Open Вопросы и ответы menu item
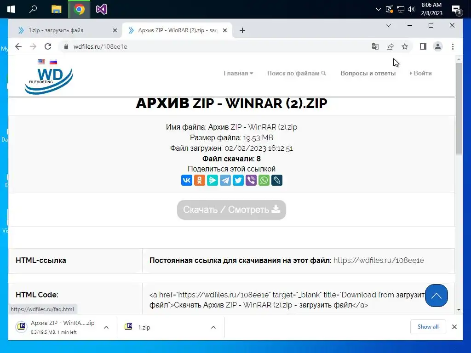 (x=368, y=73)
